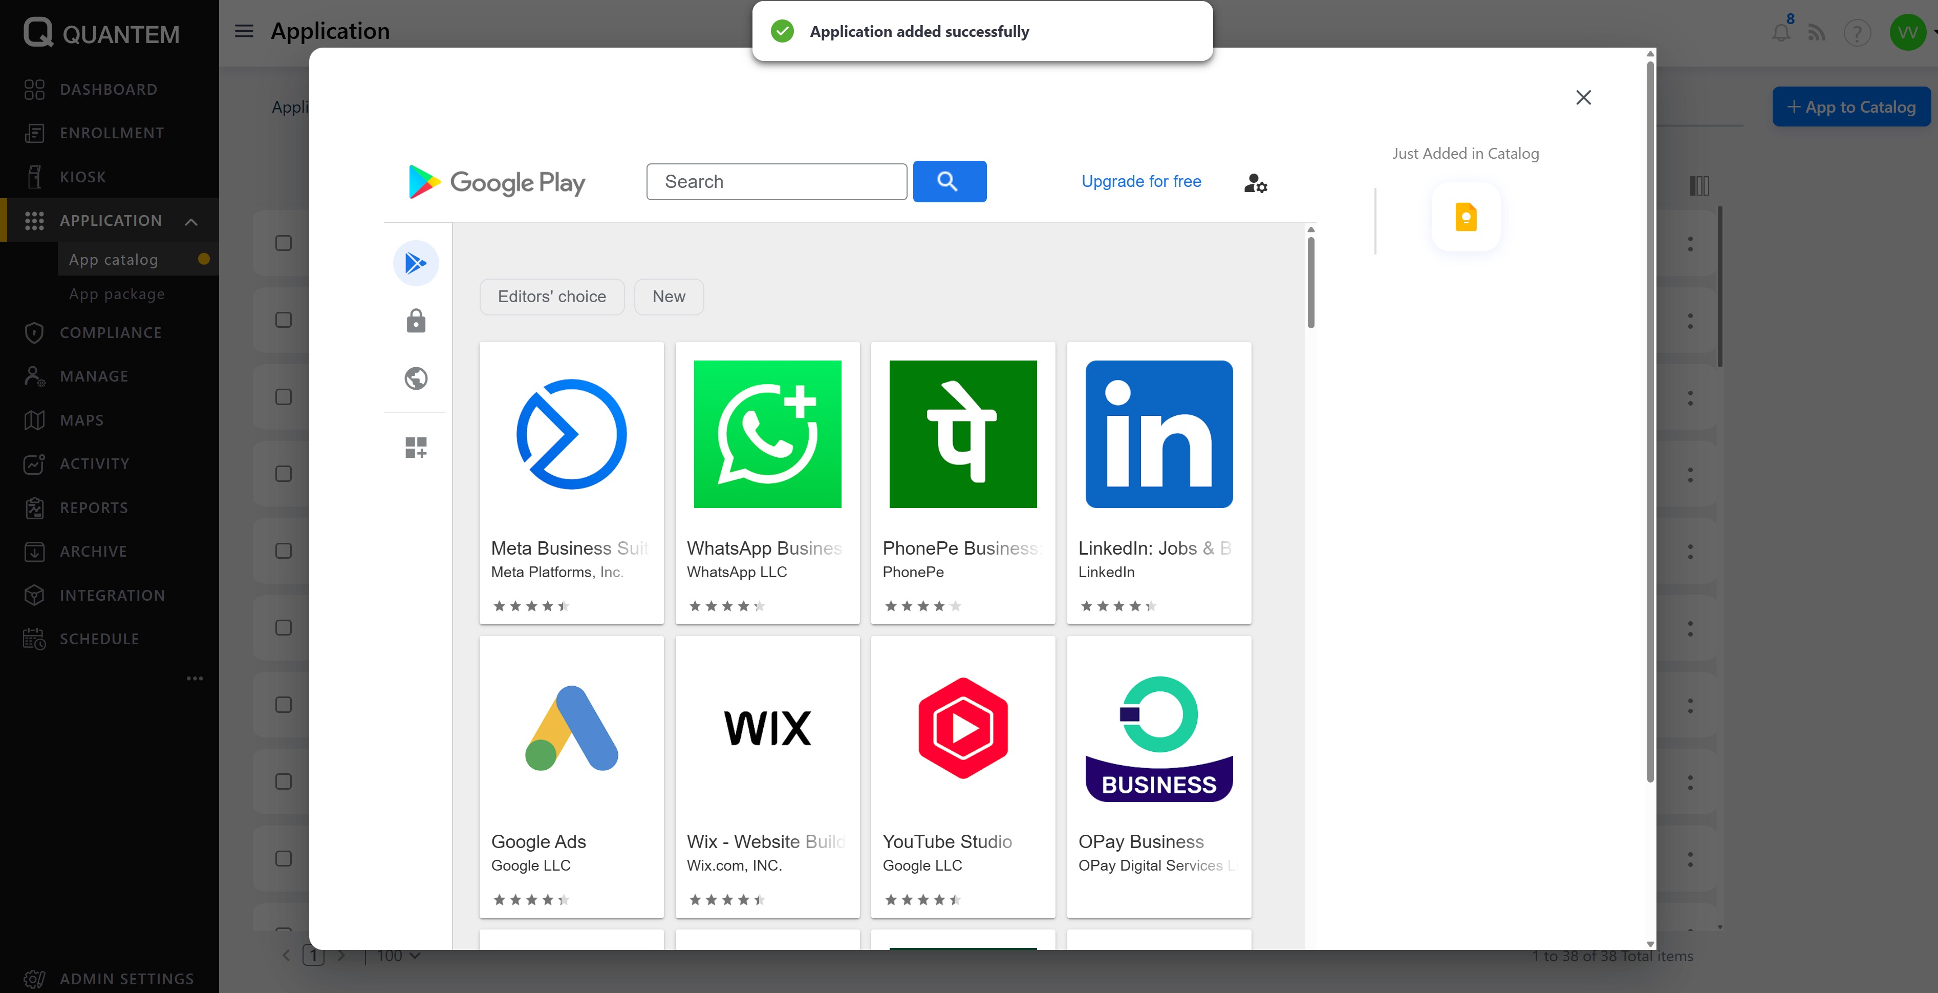Open the private apps lock icon

(x=415, y=322)
